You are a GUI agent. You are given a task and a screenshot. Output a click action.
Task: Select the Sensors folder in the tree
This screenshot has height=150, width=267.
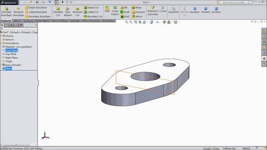tap(10, 40)
